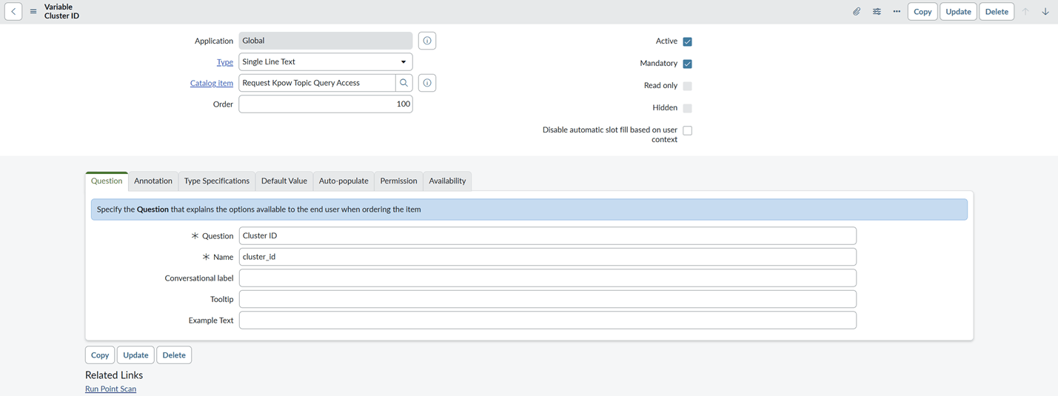This screenshot has width=1058, height=396.
Task: Open the Run Point Scan link
Action: 110,389
